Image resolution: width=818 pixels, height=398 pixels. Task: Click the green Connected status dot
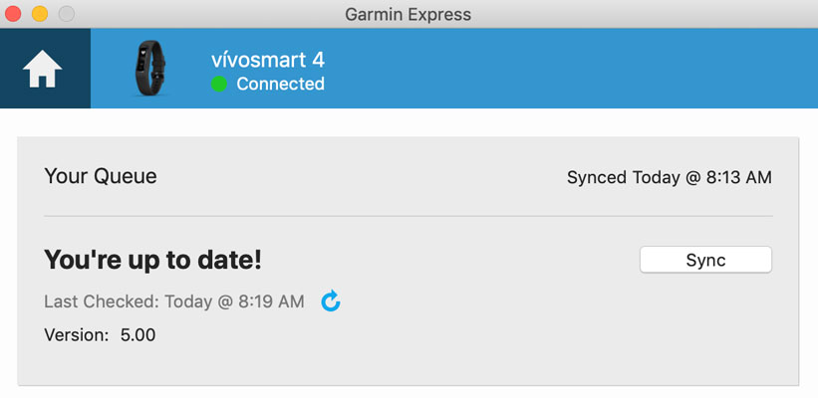click(x=219, y=85)
